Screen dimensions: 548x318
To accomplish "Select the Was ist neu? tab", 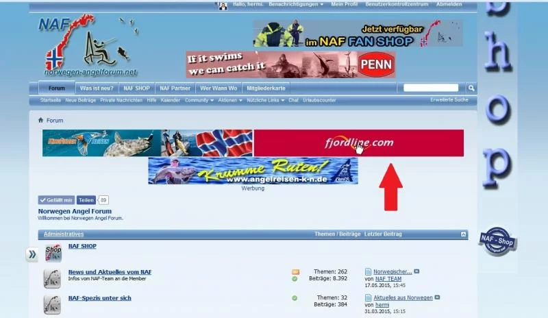I will pyautogui.click(x=97, y=88).
